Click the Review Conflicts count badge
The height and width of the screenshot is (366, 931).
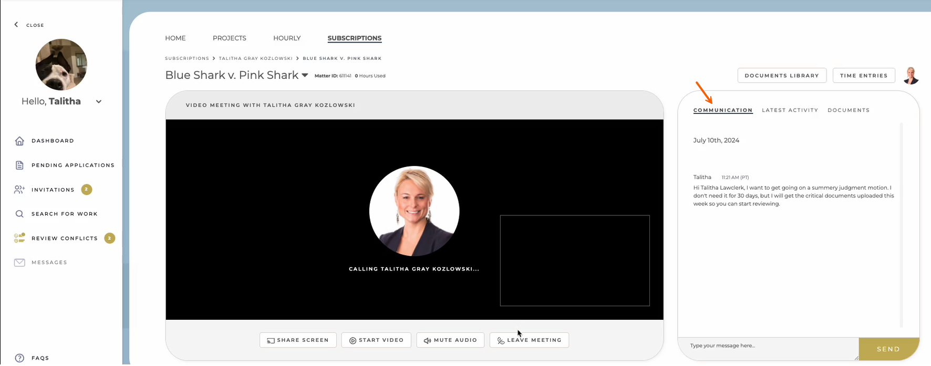pos(109,238)
